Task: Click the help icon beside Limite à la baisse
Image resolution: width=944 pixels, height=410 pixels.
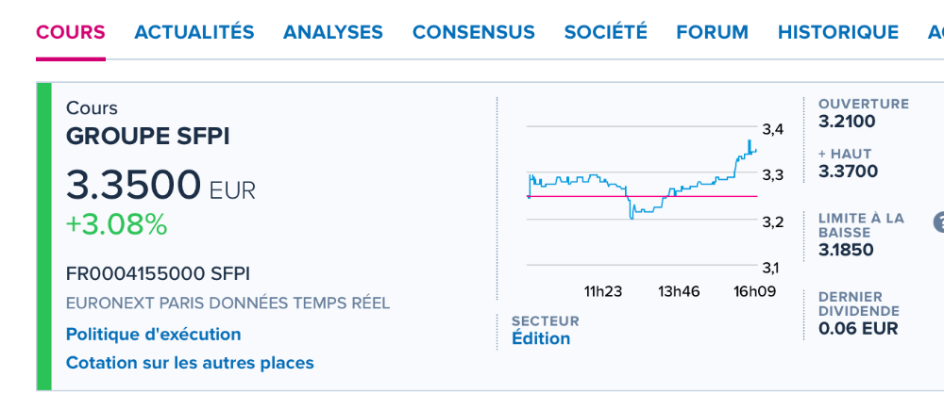Action: pyautogui.click(x=939, y=222)
